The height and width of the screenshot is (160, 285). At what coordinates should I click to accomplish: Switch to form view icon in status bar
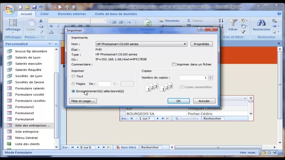coord(263,152)
